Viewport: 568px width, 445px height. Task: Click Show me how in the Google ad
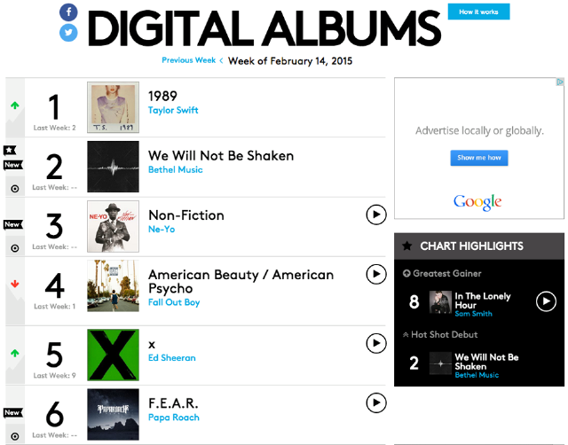click(x=478, y=158)
